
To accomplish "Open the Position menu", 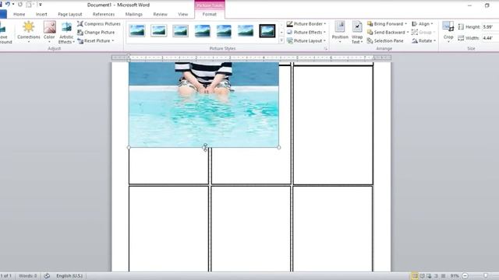I will 340,32.
